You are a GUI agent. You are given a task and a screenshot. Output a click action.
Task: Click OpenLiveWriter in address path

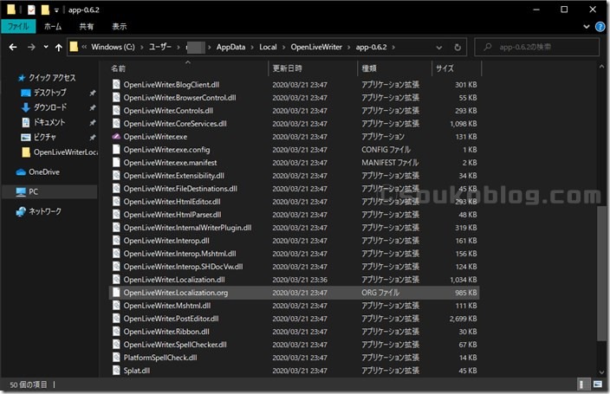(316, 47)
